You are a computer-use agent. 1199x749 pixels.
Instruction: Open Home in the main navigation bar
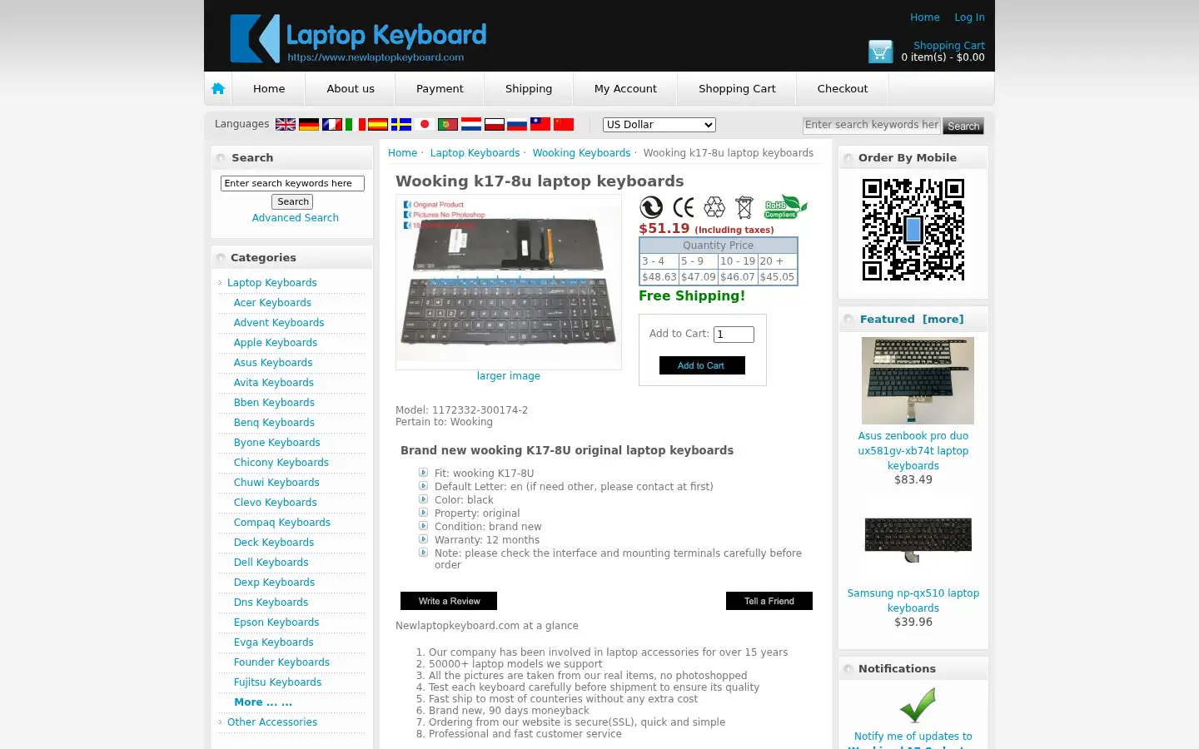tap(269, 88)
